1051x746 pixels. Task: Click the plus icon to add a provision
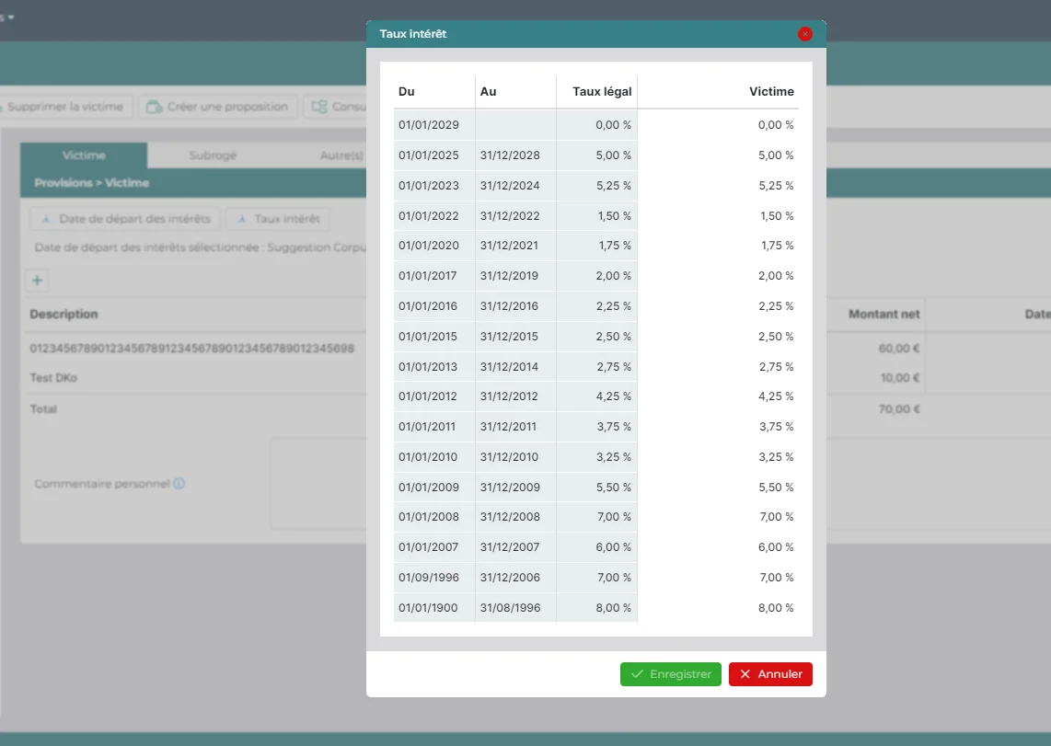click(x=38, y=281)
